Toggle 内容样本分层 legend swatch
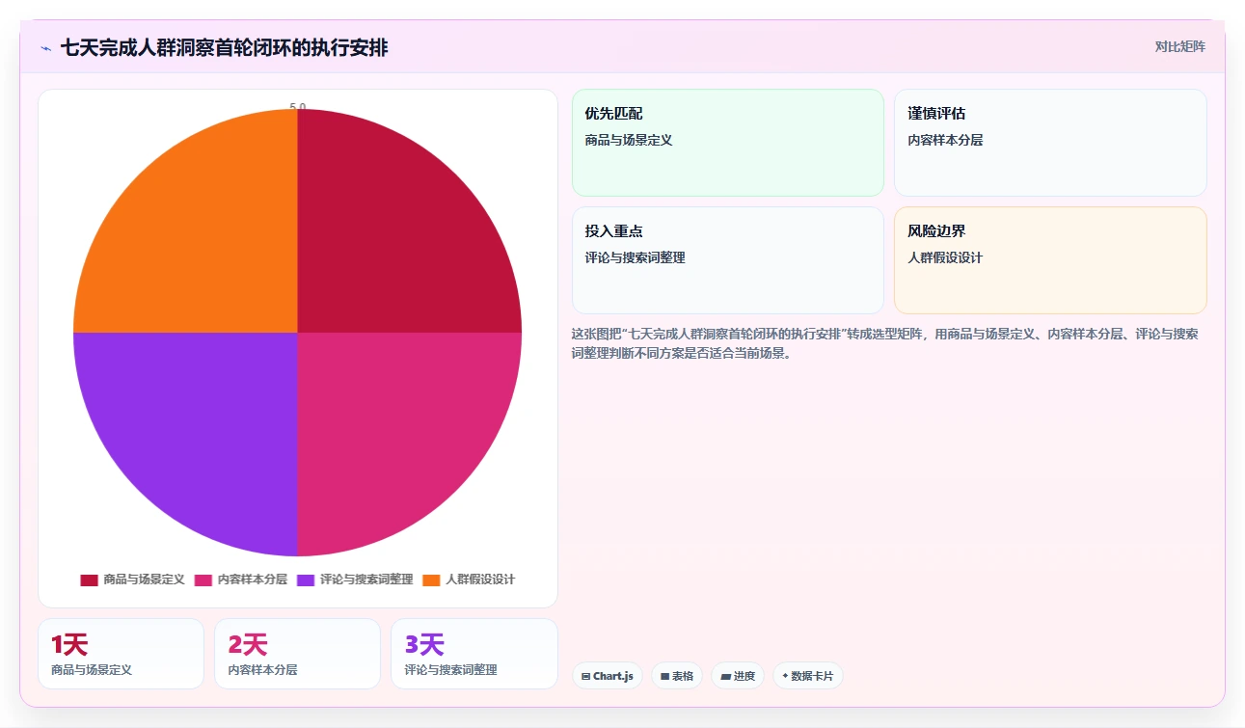Image resolution: width=1245 pixels, height=728 pixels. click(203, 580)
